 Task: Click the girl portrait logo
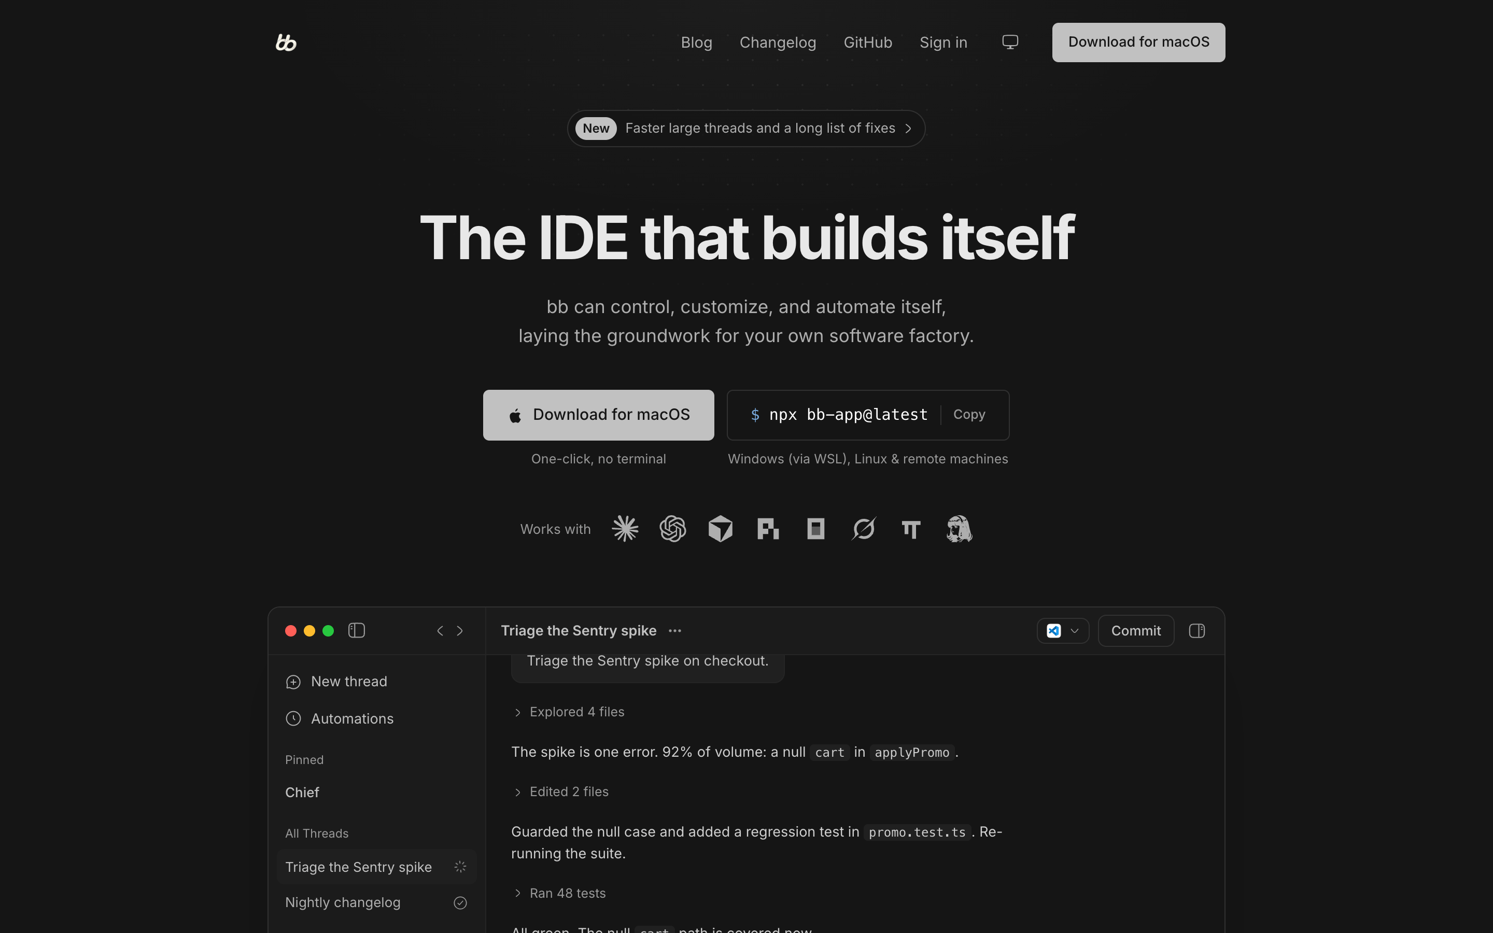(x=959, y=529)
